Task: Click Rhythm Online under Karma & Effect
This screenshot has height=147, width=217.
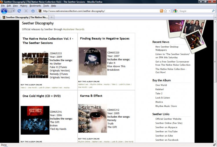Action: tap(84, 142)
